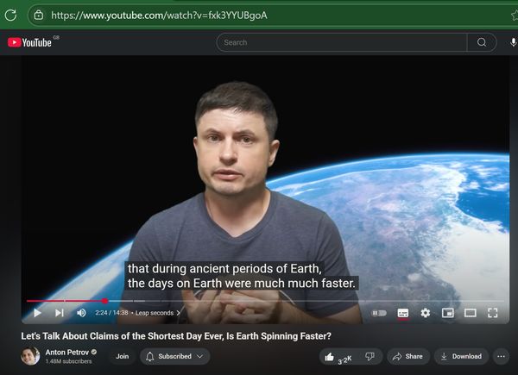Open the Subscribed notification dropdown

pyautogui.click(x=174, y=356)
